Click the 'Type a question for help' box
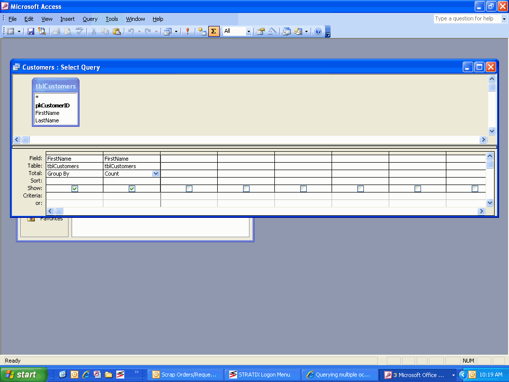Screen dimensions: 509x382 tap(467, 19)
